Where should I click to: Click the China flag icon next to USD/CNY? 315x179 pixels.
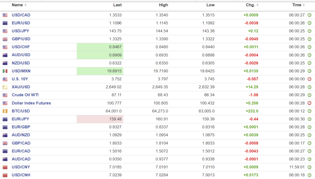[5, 167]
